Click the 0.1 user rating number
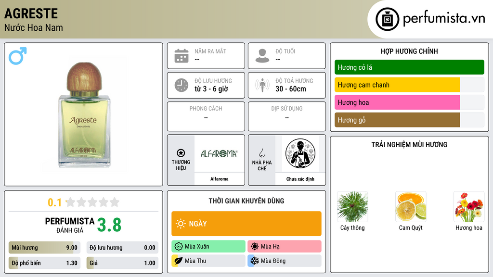Image resolution: width=493 pixels, height=277 pixels. [x=54, y=202]
